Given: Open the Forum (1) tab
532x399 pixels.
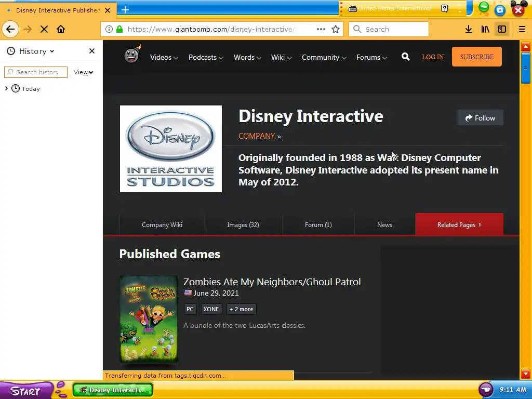Looking at the screenshot, I should [x=318, y=224].
